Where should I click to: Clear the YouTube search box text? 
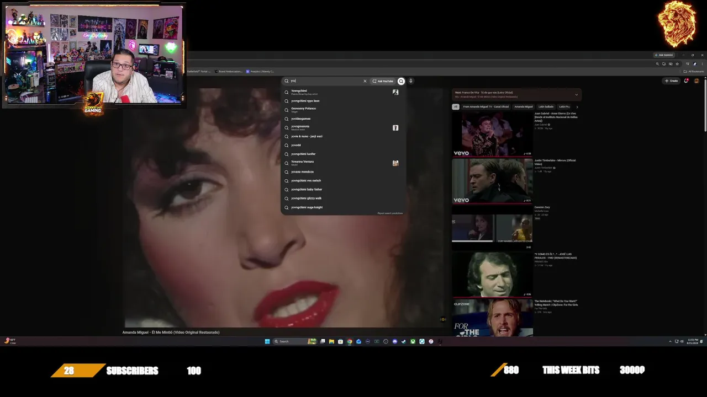coord(365,81)
